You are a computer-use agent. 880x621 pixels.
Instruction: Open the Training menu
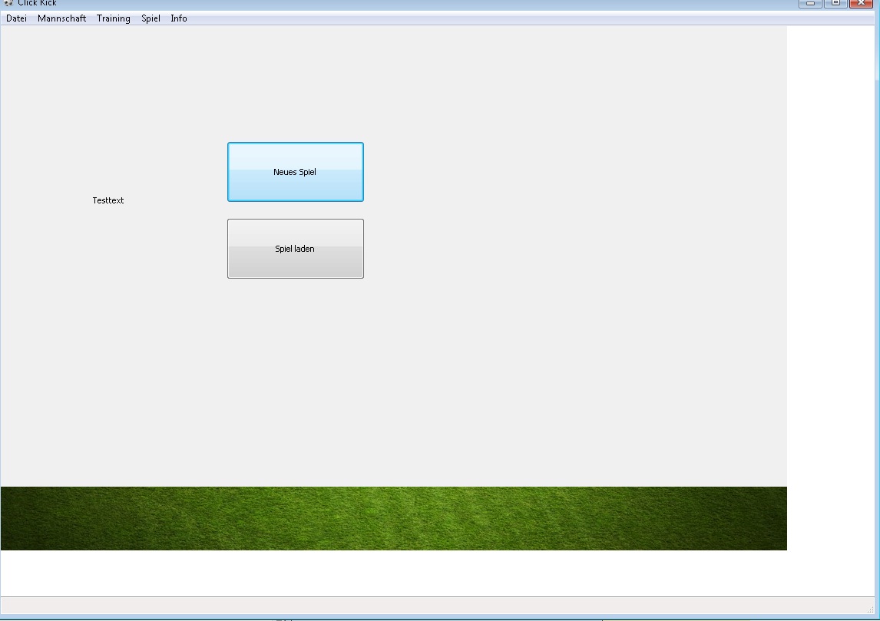click(114, 18)
